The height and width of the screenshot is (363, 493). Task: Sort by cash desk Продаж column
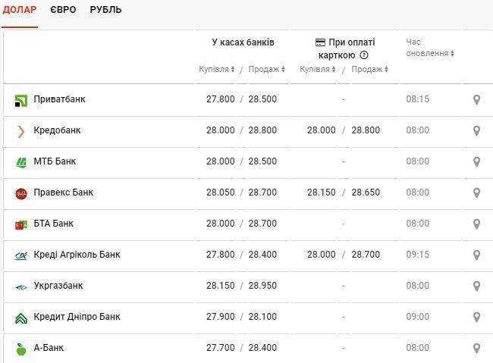tap(267, 69)
